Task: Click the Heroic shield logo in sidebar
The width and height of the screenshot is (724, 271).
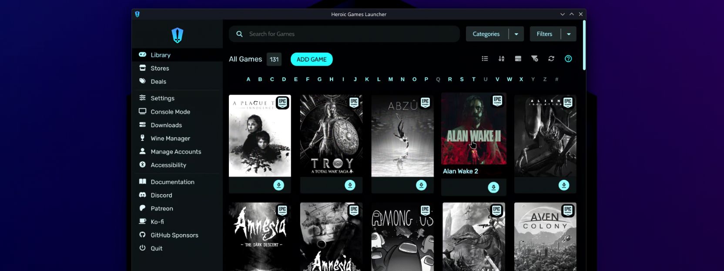Action: click(178, 35)
